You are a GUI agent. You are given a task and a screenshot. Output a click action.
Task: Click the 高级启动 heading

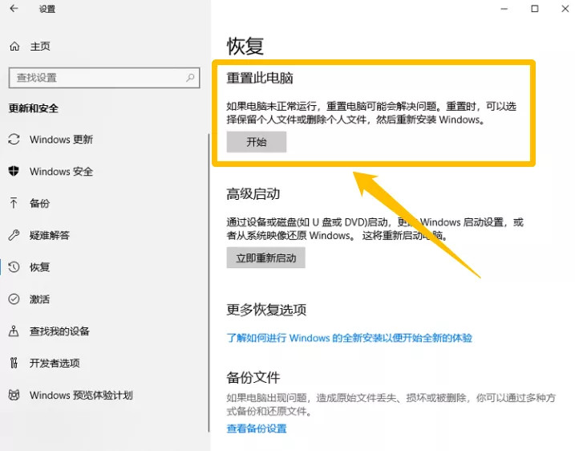pos(253,193)
